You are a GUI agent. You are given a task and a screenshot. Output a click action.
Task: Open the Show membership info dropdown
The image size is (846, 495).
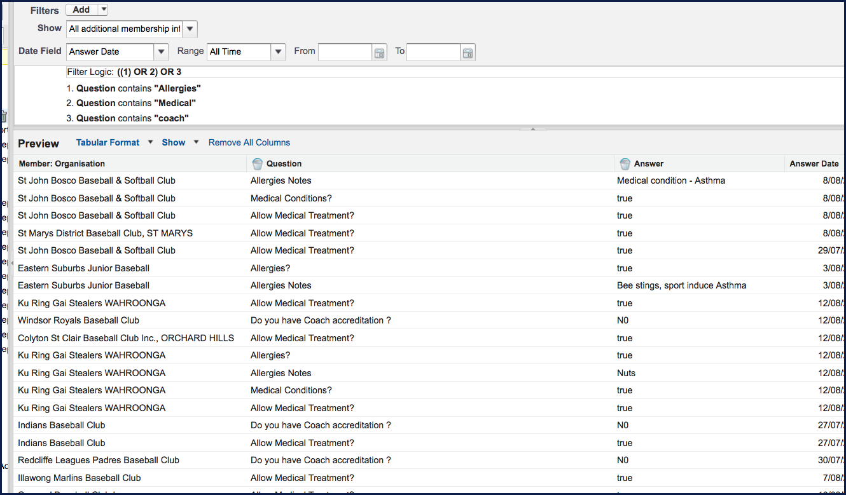pos(190,29)
